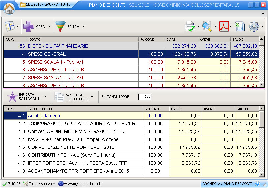This screenshot has width=268, height=188.
Task: Open settings gear icon
Action: coord(254,26)
